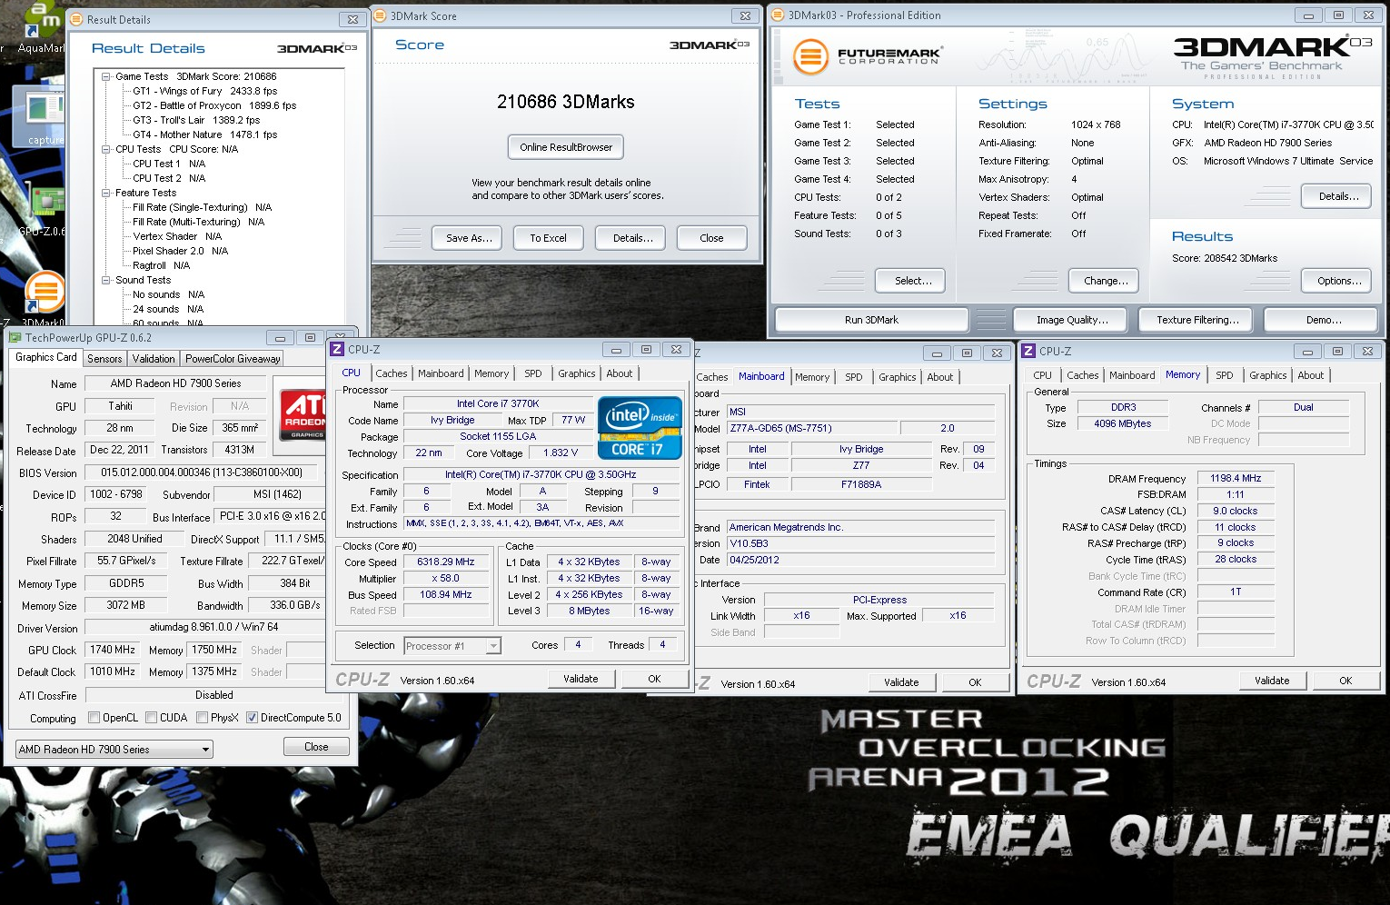Select the GT1 - Wings of Fury row
Viewport: 1390px width, 905px height.
[x=204, y=92]
